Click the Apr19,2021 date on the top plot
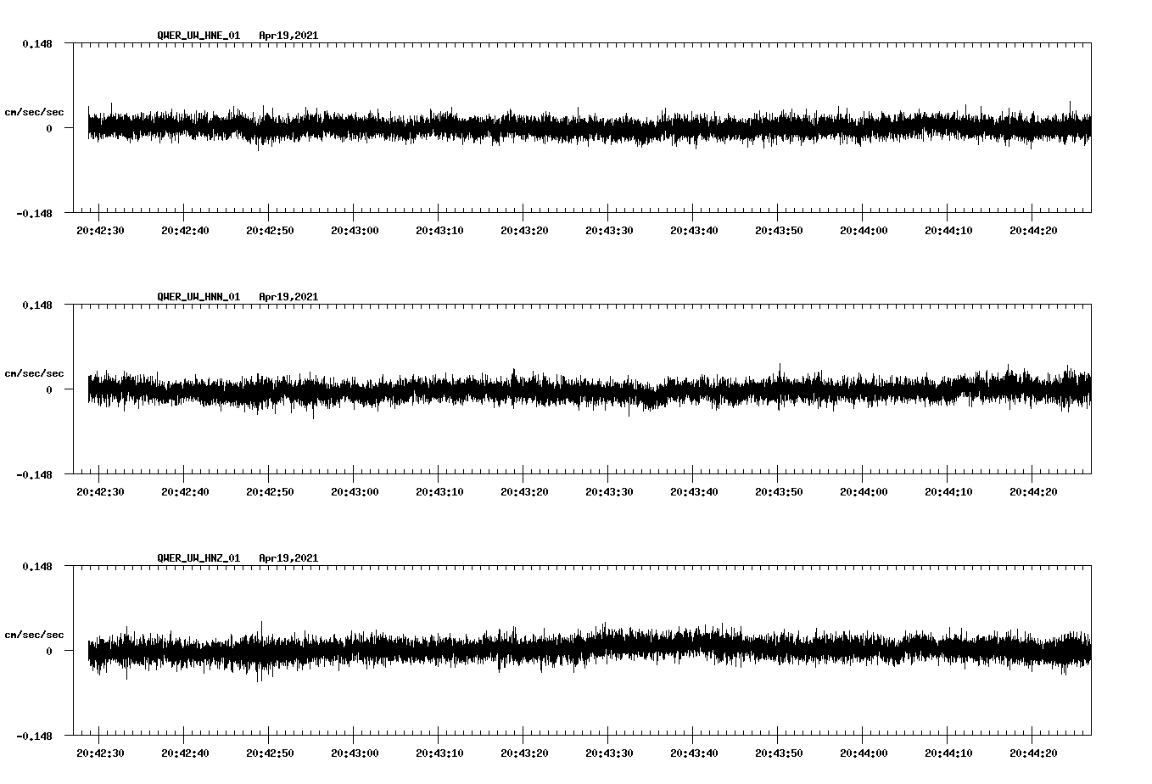Image resolution: width=1152 pixels, height=784 pixels. 288,36
